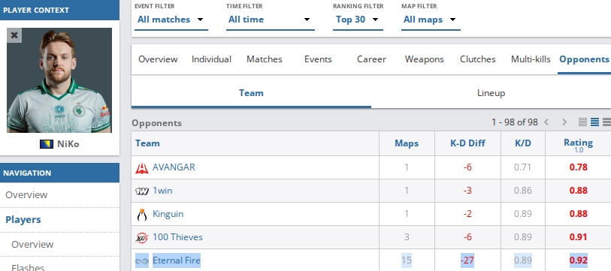Click the 0.71 K/D value for AVANGAR
This screenshot has width=611, height=271.
pos(523,167)
